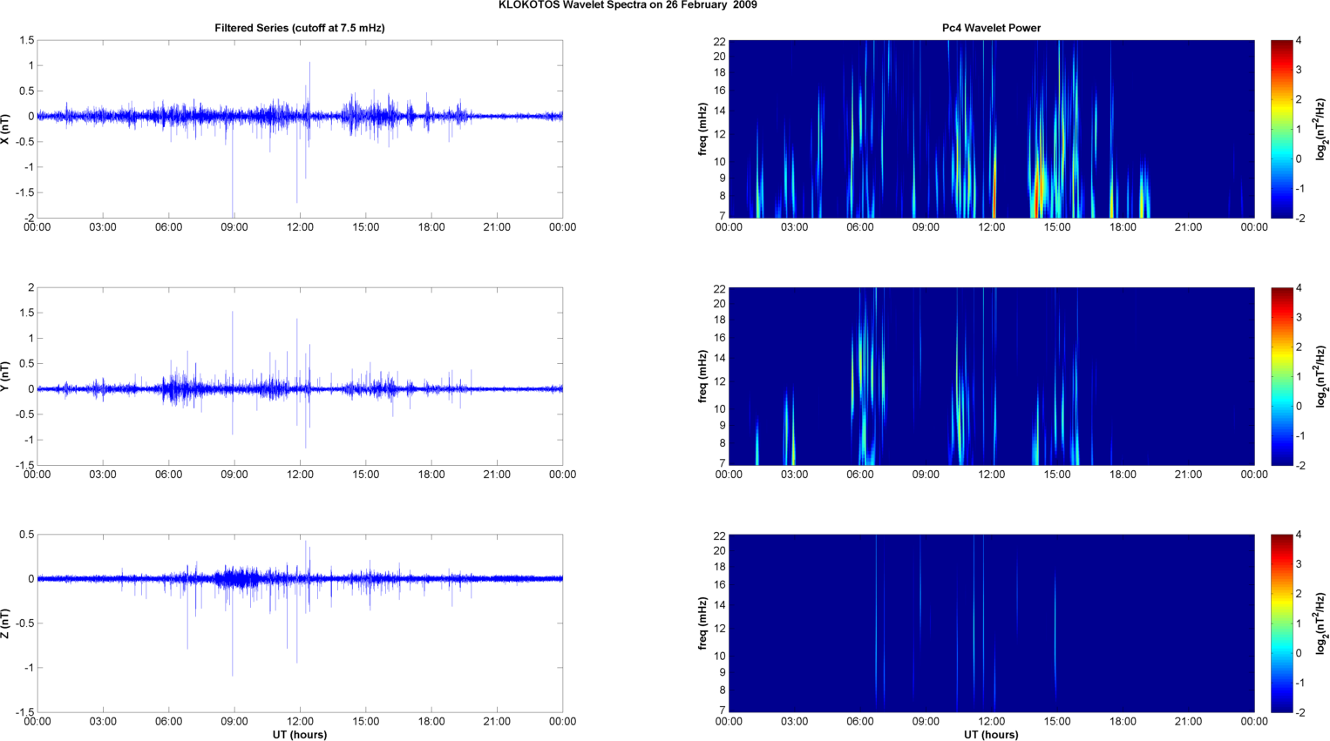
Task: Click the freq (mHz) label of top spectrogram
Action: [x=702, y=129]
